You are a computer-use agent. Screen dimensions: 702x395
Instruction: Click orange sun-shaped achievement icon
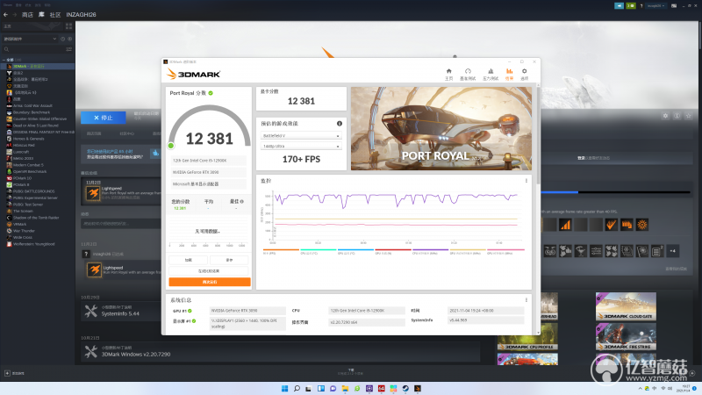[x=642, y=225]
